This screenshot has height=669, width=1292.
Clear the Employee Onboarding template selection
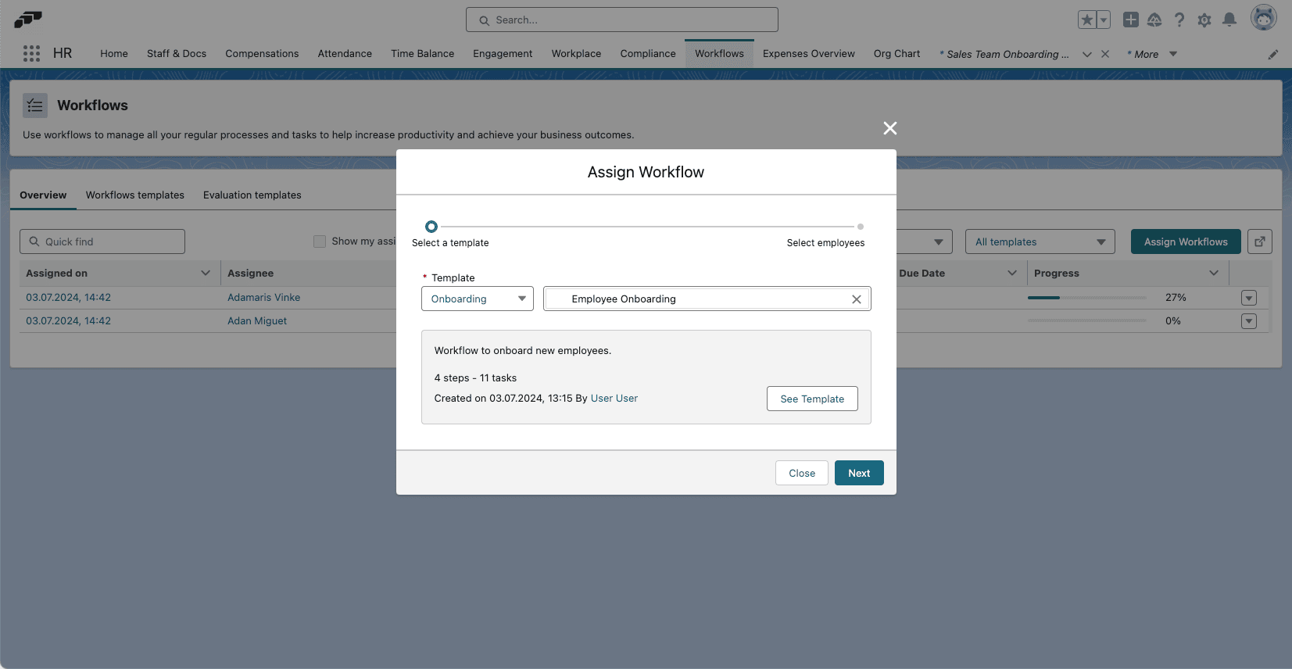point(857,299)
